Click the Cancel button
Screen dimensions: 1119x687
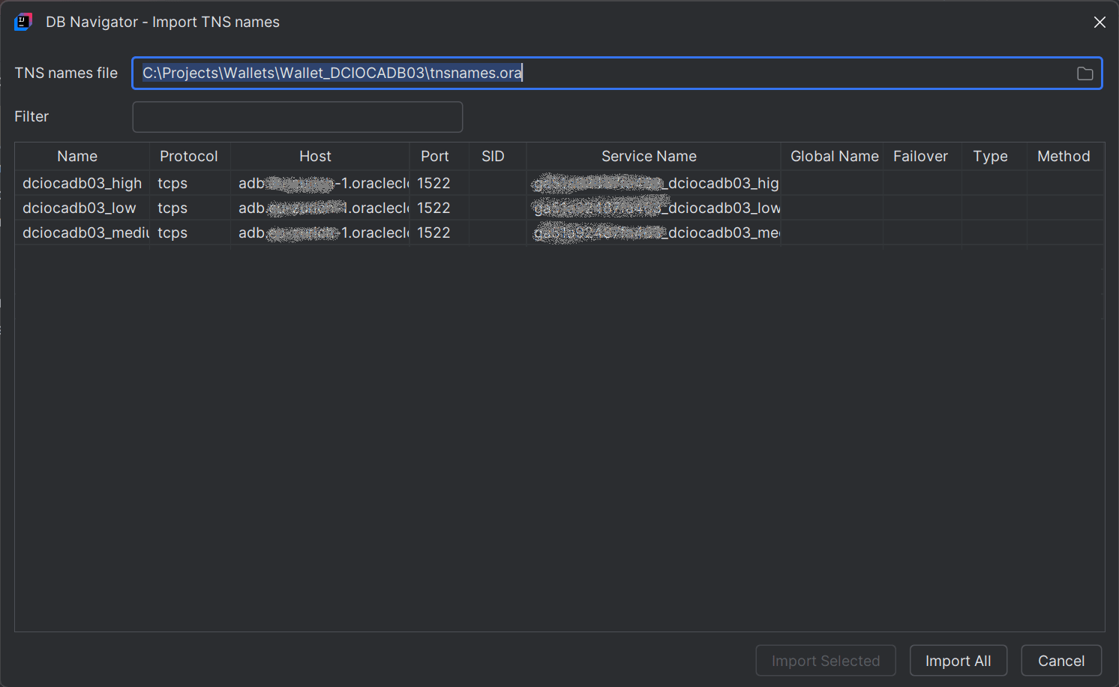tap(1061, 661)
